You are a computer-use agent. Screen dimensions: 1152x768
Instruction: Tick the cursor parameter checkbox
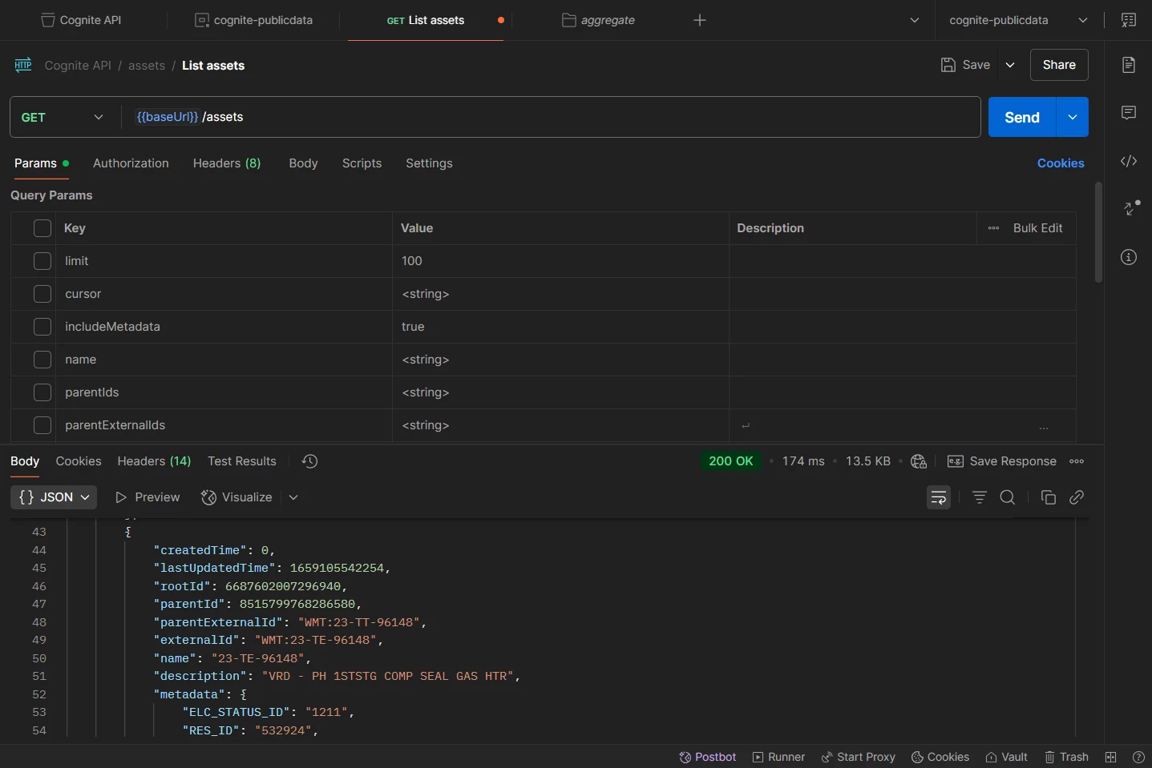click(x=42, y=294)
